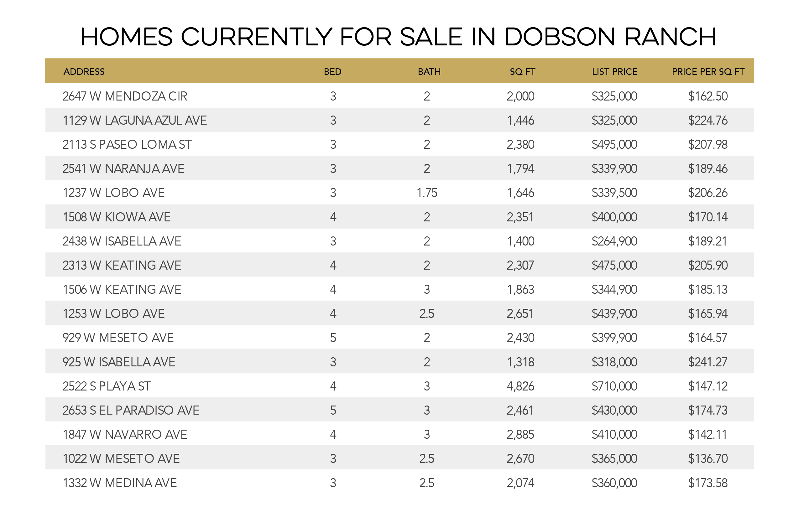
Task: Click the PRICE PER SQ FT header
Action: pos(708,71)
